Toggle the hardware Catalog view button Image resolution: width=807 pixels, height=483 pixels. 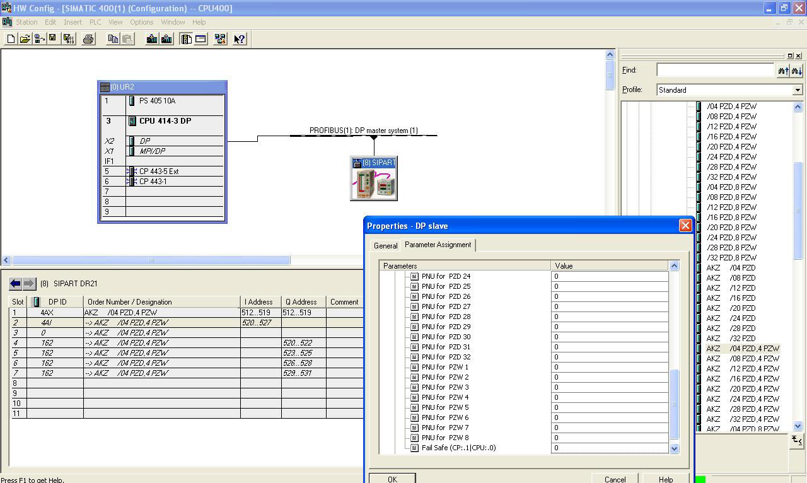point(186,39)
